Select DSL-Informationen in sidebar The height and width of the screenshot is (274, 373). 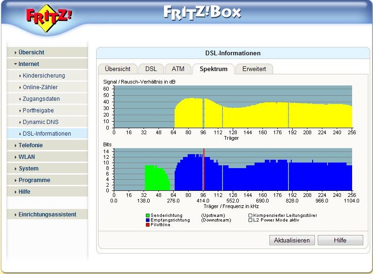47,134
